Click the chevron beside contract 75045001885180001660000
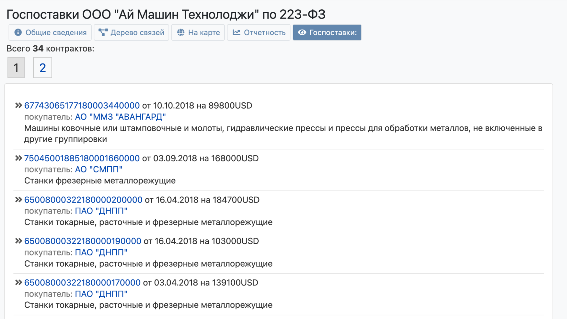Viewport: 567px width, 319px height. point(18,158)
